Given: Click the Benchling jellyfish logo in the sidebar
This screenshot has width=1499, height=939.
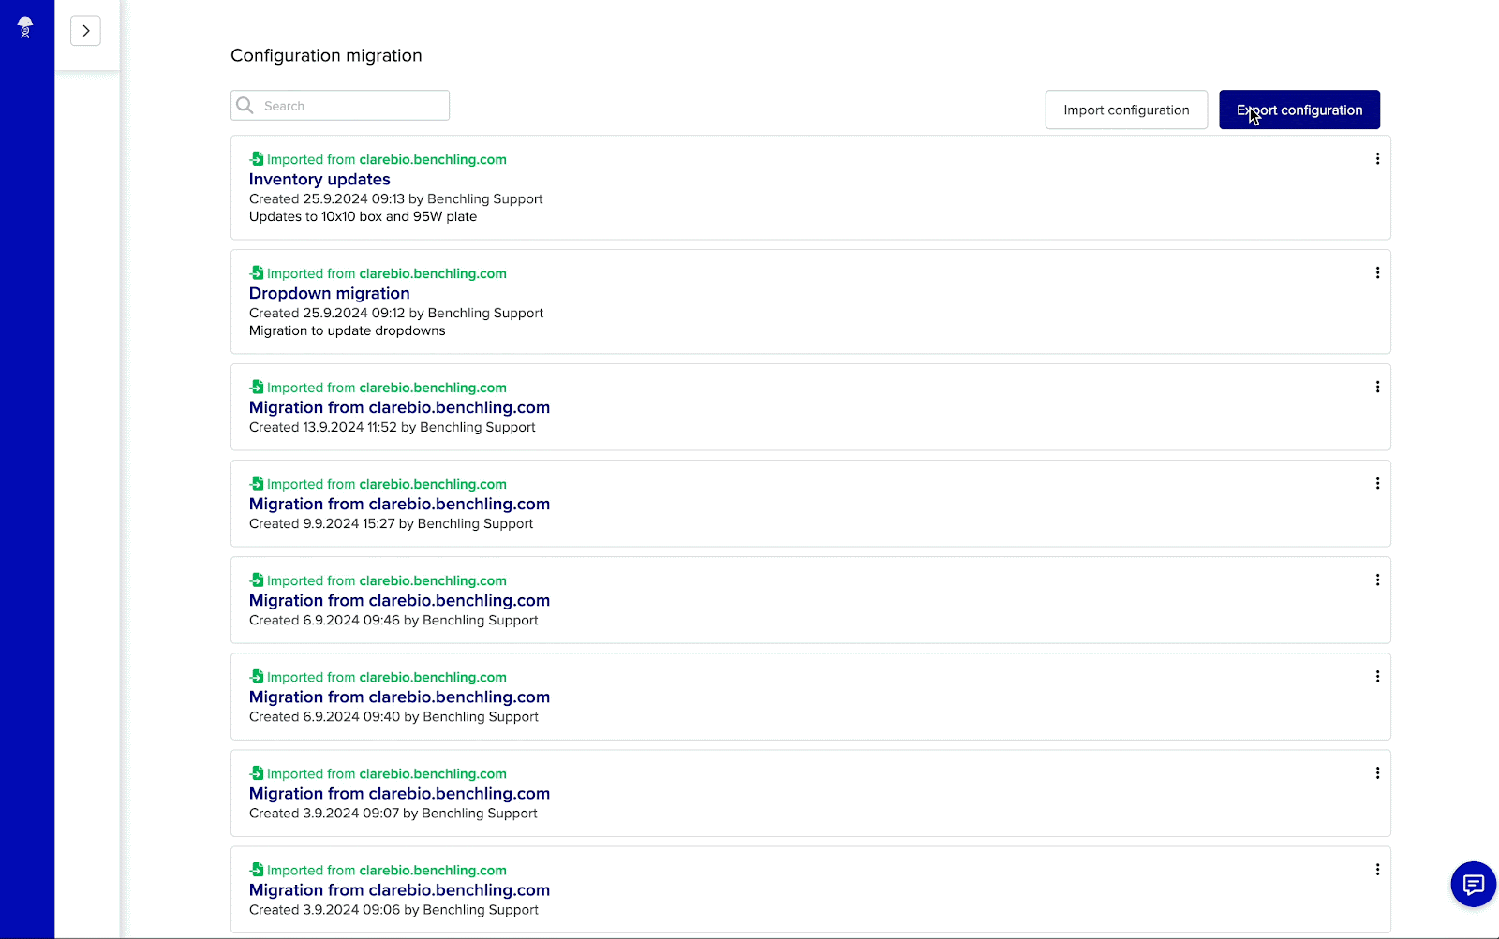Looking at the screenshot, I should point(25,27).
